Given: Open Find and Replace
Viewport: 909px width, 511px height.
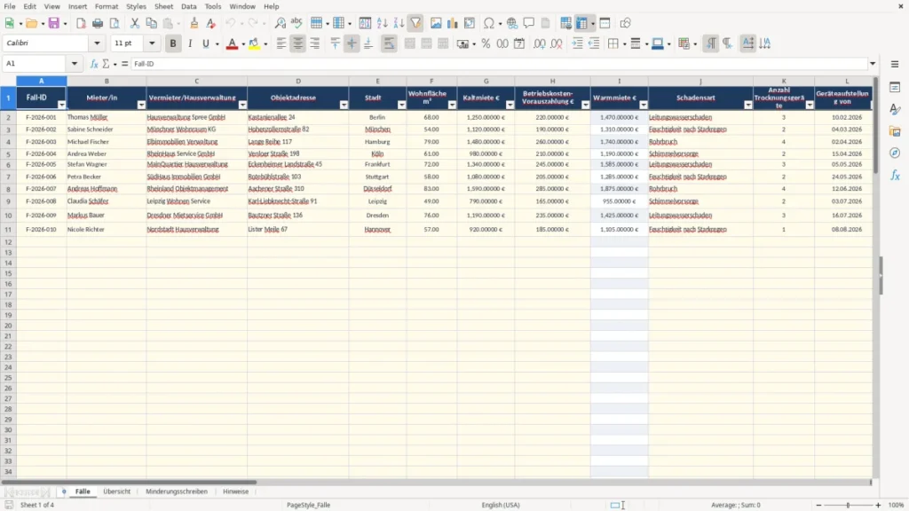Looking at the screenshot, I should pyautogui.click(x=280, y=23).
